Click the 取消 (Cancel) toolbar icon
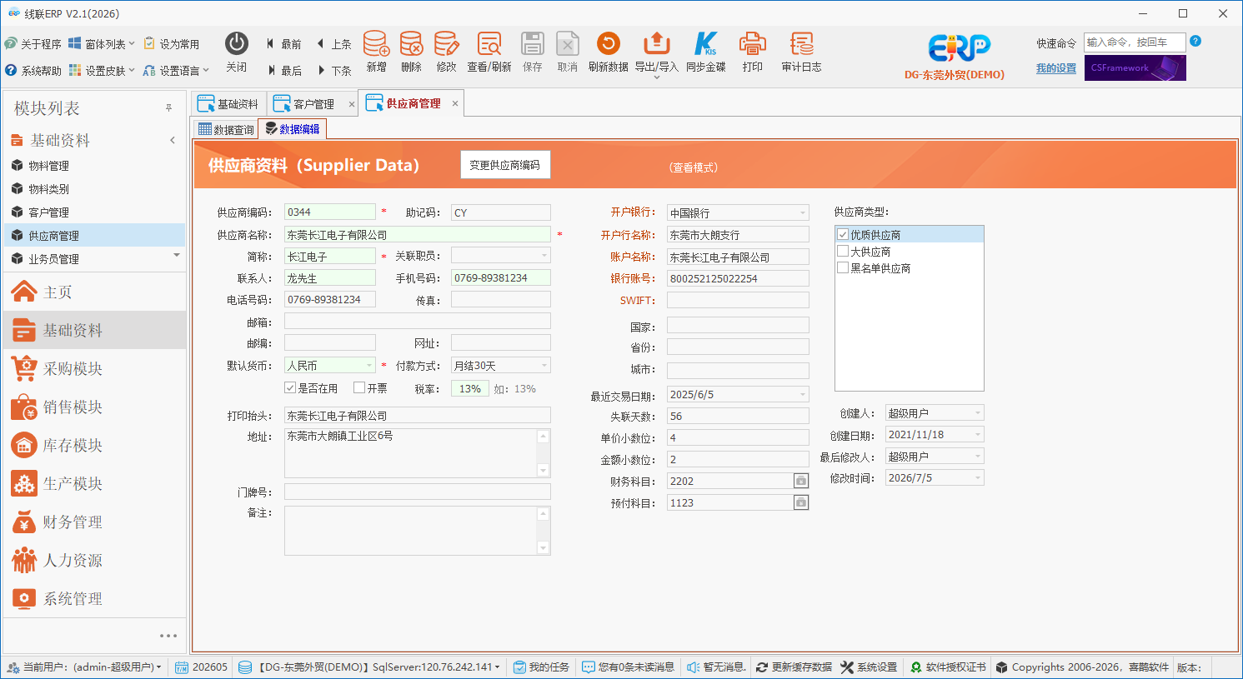The height and width of the screenshot is (679, 1243). click(x=568, y=44)
